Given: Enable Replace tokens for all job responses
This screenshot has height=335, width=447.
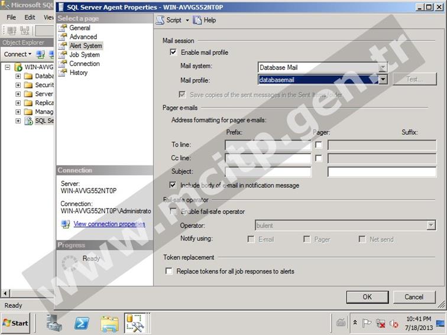Looking at the screenshot, I should click(x=169, y=271).
